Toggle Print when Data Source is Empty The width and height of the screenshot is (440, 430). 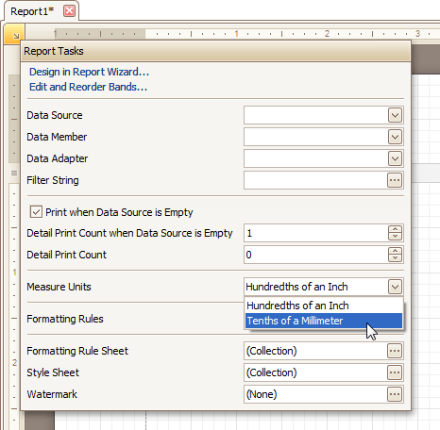(36, 212)
